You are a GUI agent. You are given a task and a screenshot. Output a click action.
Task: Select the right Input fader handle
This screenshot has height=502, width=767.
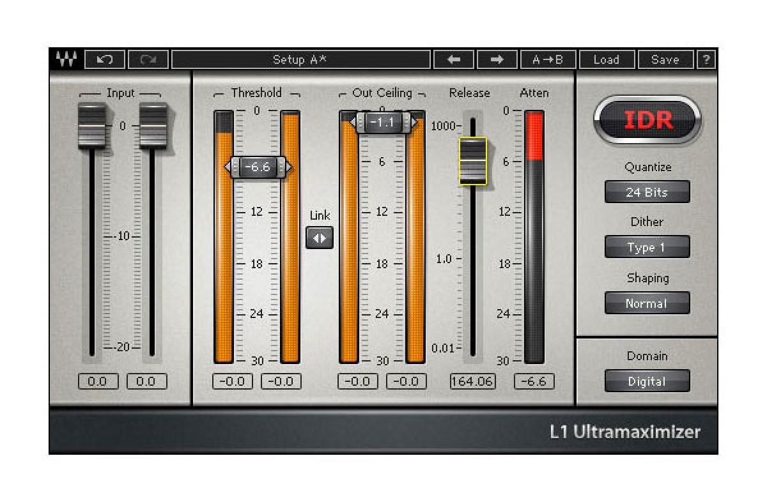tap(153, 126)
